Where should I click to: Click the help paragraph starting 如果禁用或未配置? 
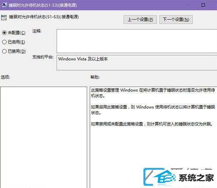point(152,124)
